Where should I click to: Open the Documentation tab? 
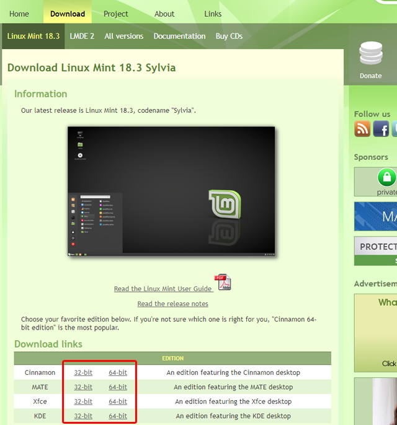coord(180,36)
